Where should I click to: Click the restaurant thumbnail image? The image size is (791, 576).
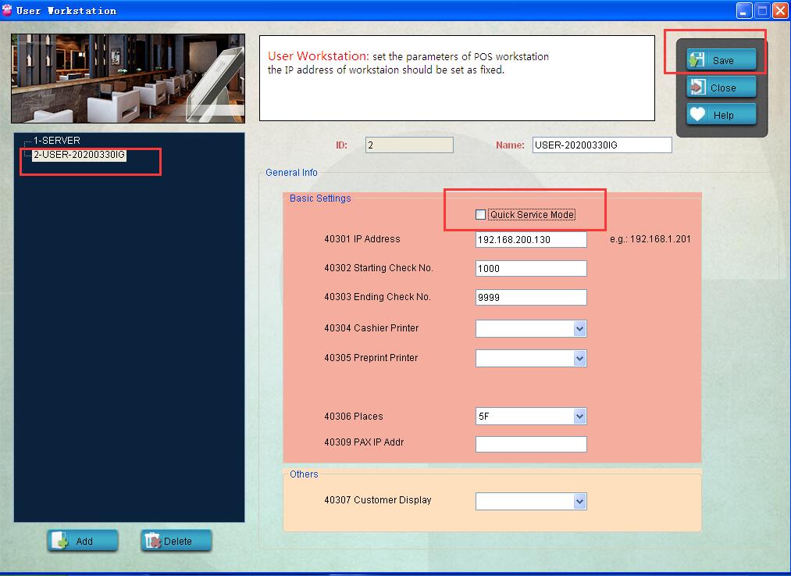tap(128, 78)
